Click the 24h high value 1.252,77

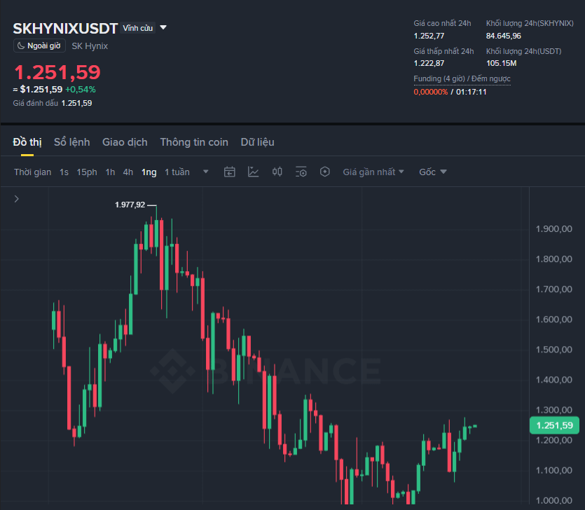(x=429, y=36)
